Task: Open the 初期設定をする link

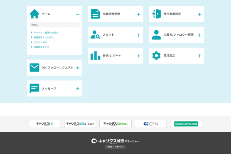Action: (41, 47)
